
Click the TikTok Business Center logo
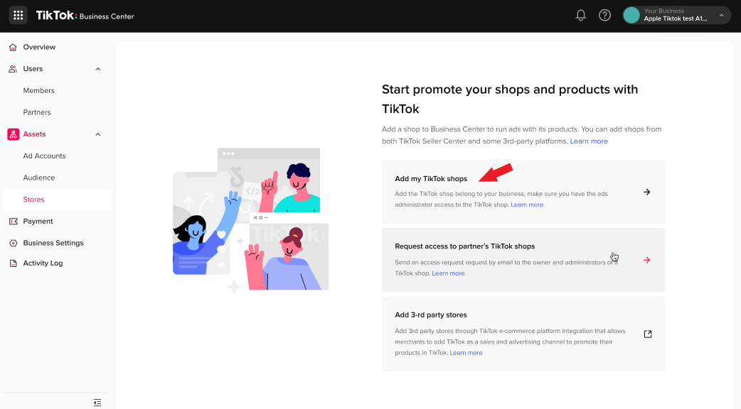click(x=85, y=16)
